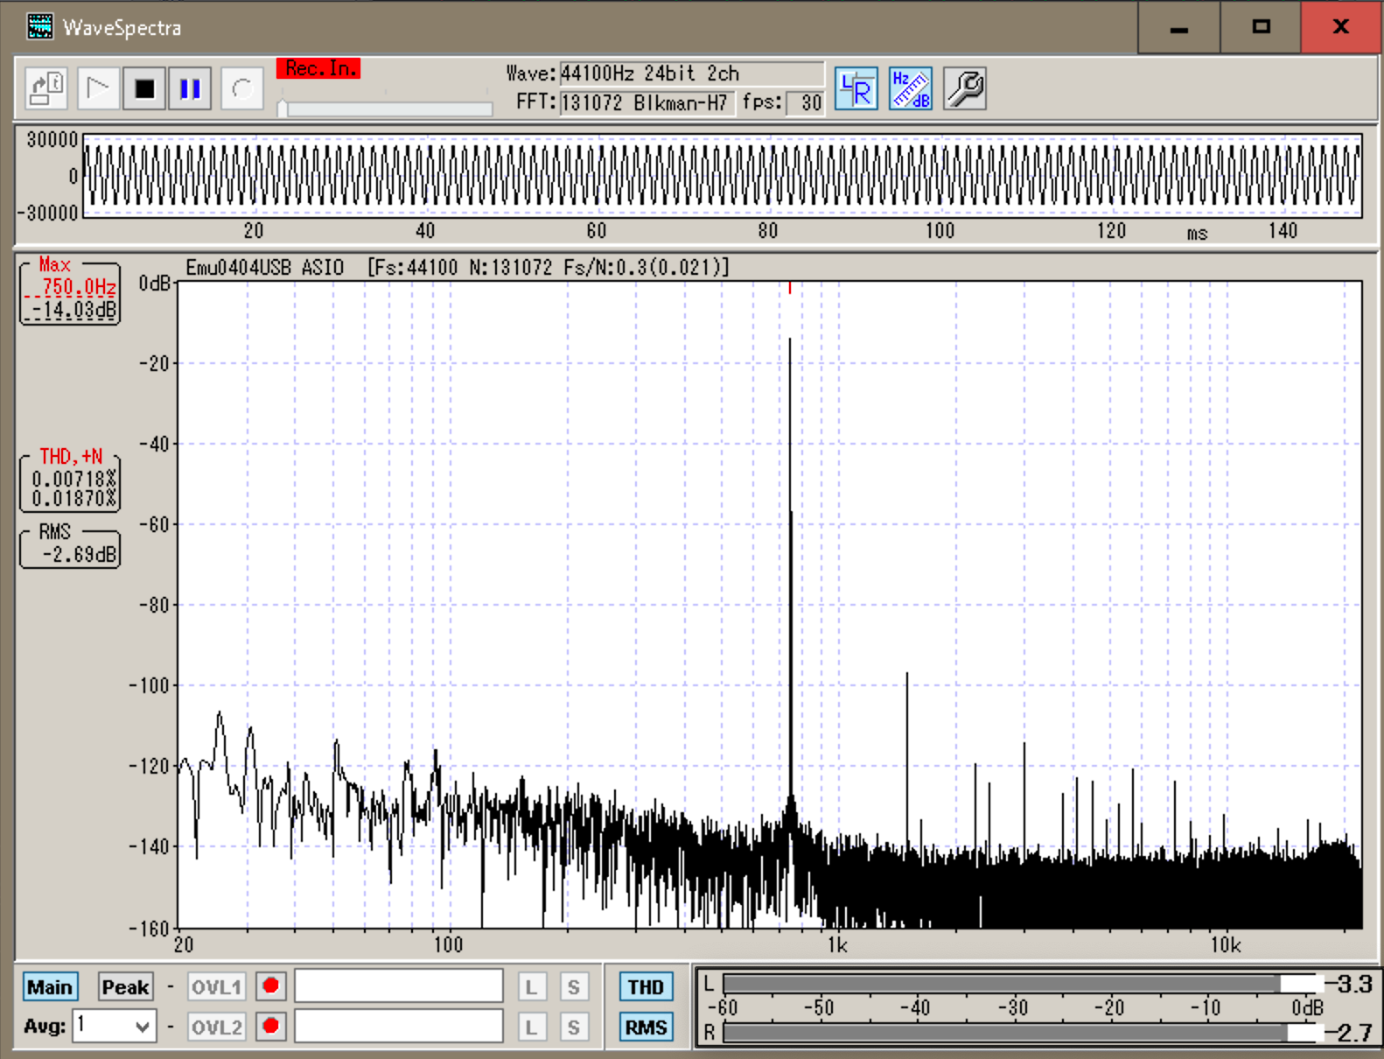The image size is (1384, 1059).
Task: Click the Max level readout -14.03dB
Action: 73,310
